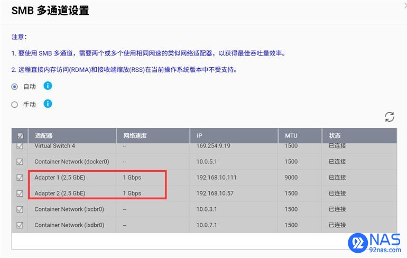This screenshot has width=407, height=258.
Task: Click the Container Network (docker0) name
Action: (72, 162)
